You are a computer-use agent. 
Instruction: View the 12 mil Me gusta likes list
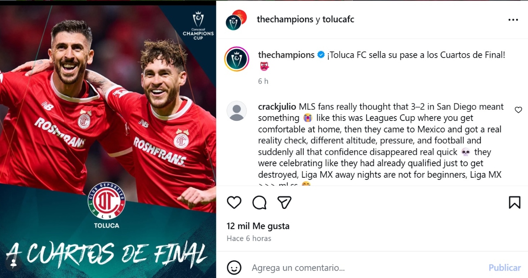click(258, 226)
